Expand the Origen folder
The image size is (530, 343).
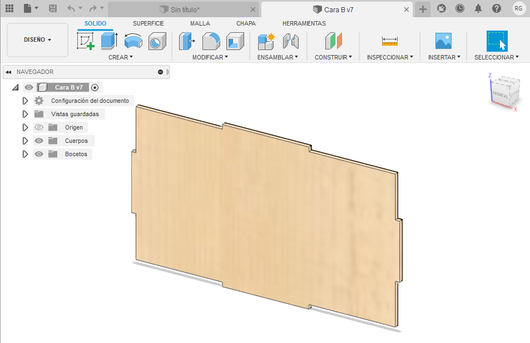point(25,127)
